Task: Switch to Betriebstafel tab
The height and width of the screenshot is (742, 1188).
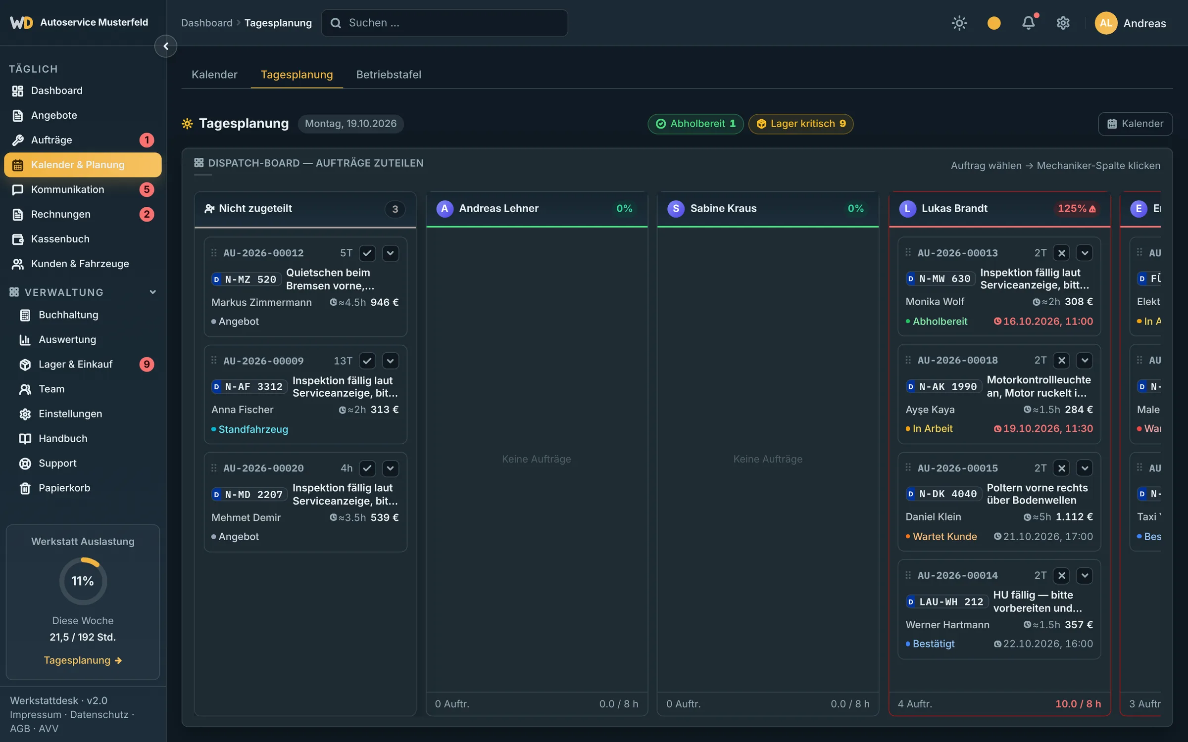Action: coord(389,75)
